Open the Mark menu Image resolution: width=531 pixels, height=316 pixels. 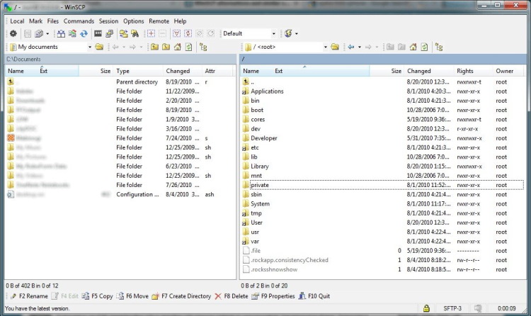pyautogui.click(x=35, y=21)
